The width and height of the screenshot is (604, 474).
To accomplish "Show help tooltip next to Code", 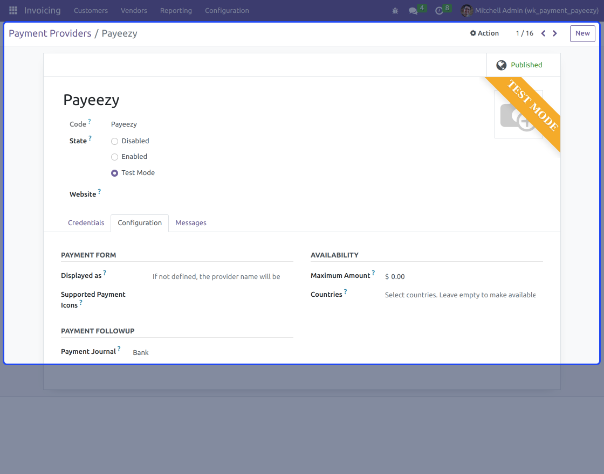I will point(90,121).
